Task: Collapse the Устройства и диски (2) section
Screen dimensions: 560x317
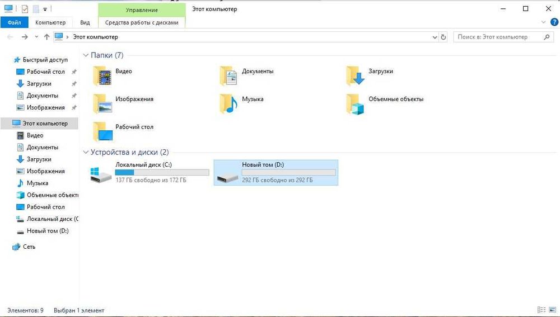Action: pos(85,152)
